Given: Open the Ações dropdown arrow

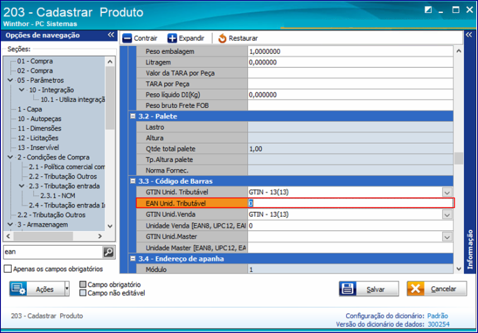Looking at the screenshot, I should tap(67, 289).
